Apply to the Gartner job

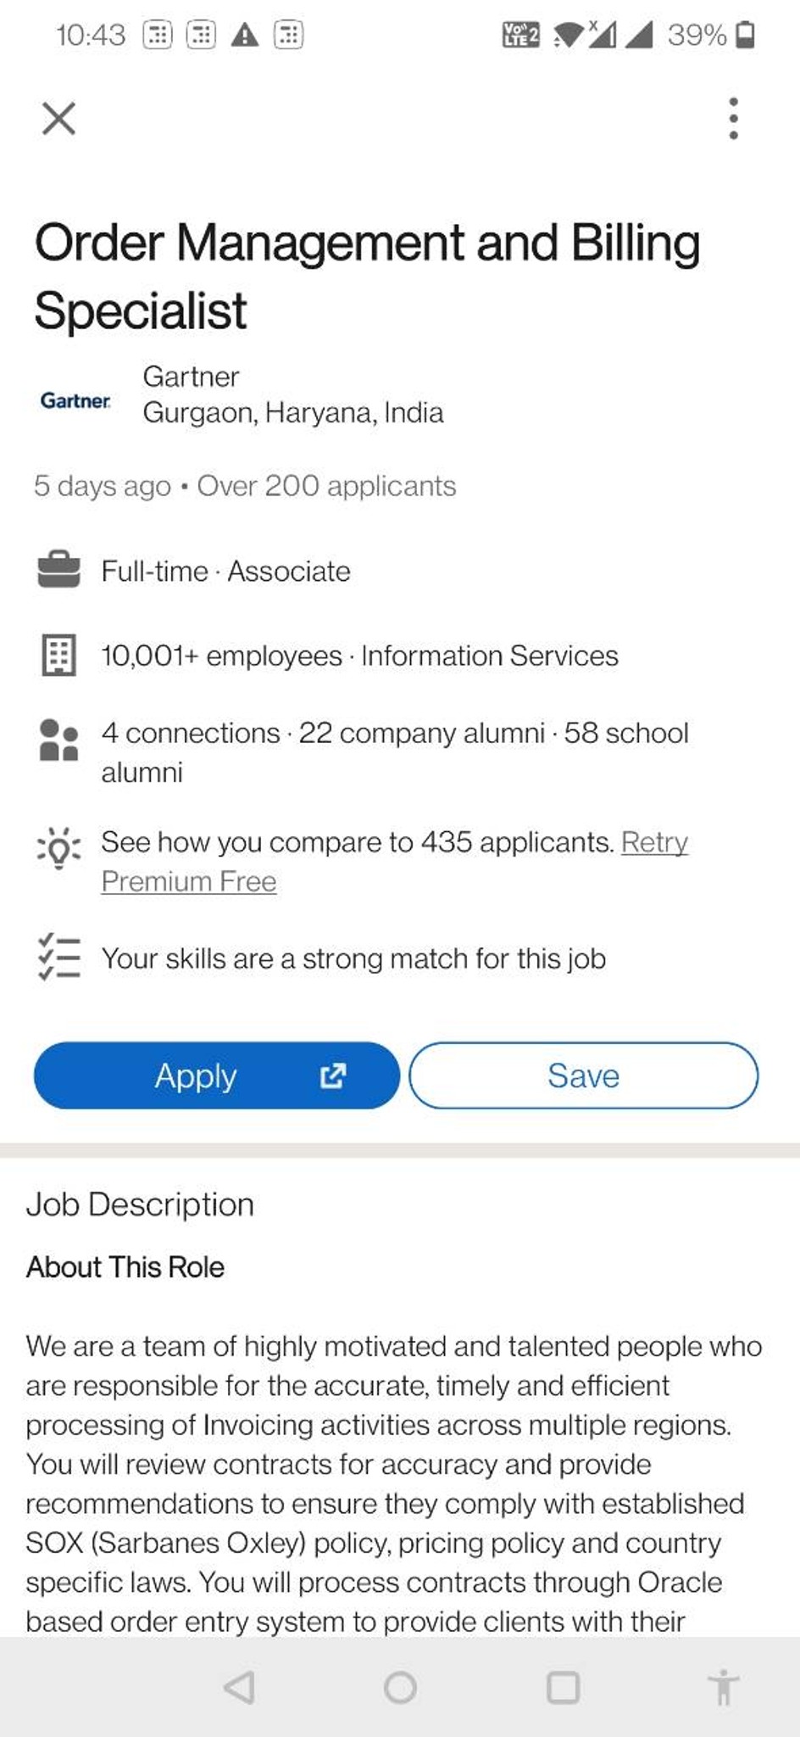click(216, 1075)
